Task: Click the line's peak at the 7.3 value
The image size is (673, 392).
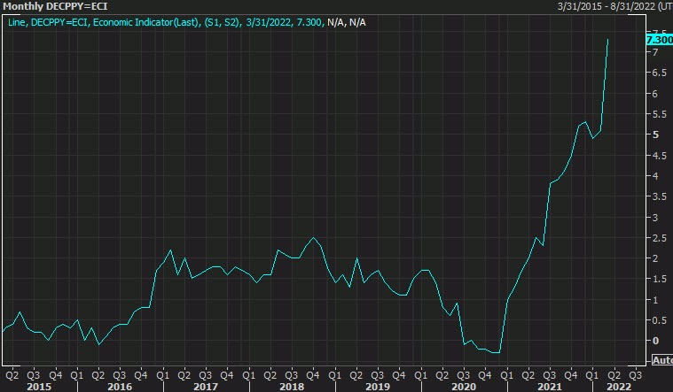Action: [x=607, y=40]
